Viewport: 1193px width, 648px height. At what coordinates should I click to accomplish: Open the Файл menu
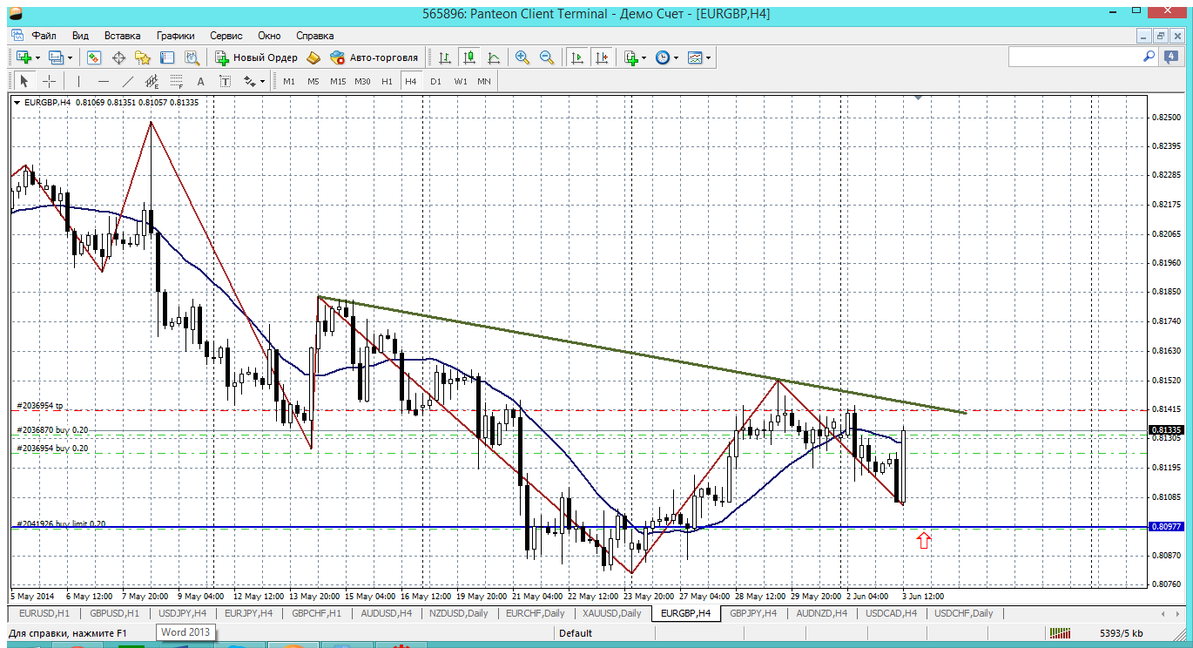click(44, 36)
